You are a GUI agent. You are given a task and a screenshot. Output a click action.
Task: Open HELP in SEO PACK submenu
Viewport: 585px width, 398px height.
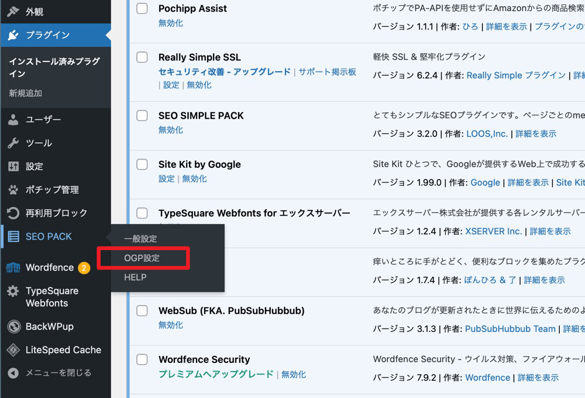coord(135,278)
